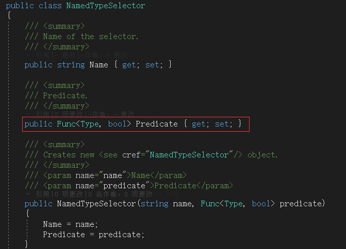Screen dimensions: 346x249
Task: Click the predicate parameter in constructor signature
Action: coord(301,204)
